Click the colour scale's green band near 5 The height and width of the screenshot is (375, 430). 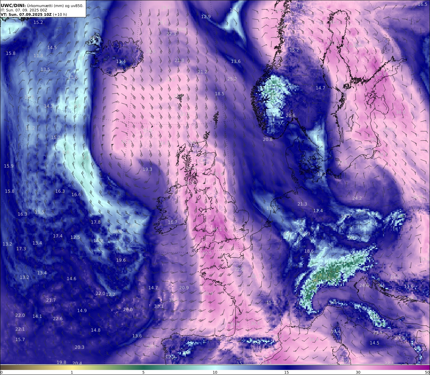point(143,367)
